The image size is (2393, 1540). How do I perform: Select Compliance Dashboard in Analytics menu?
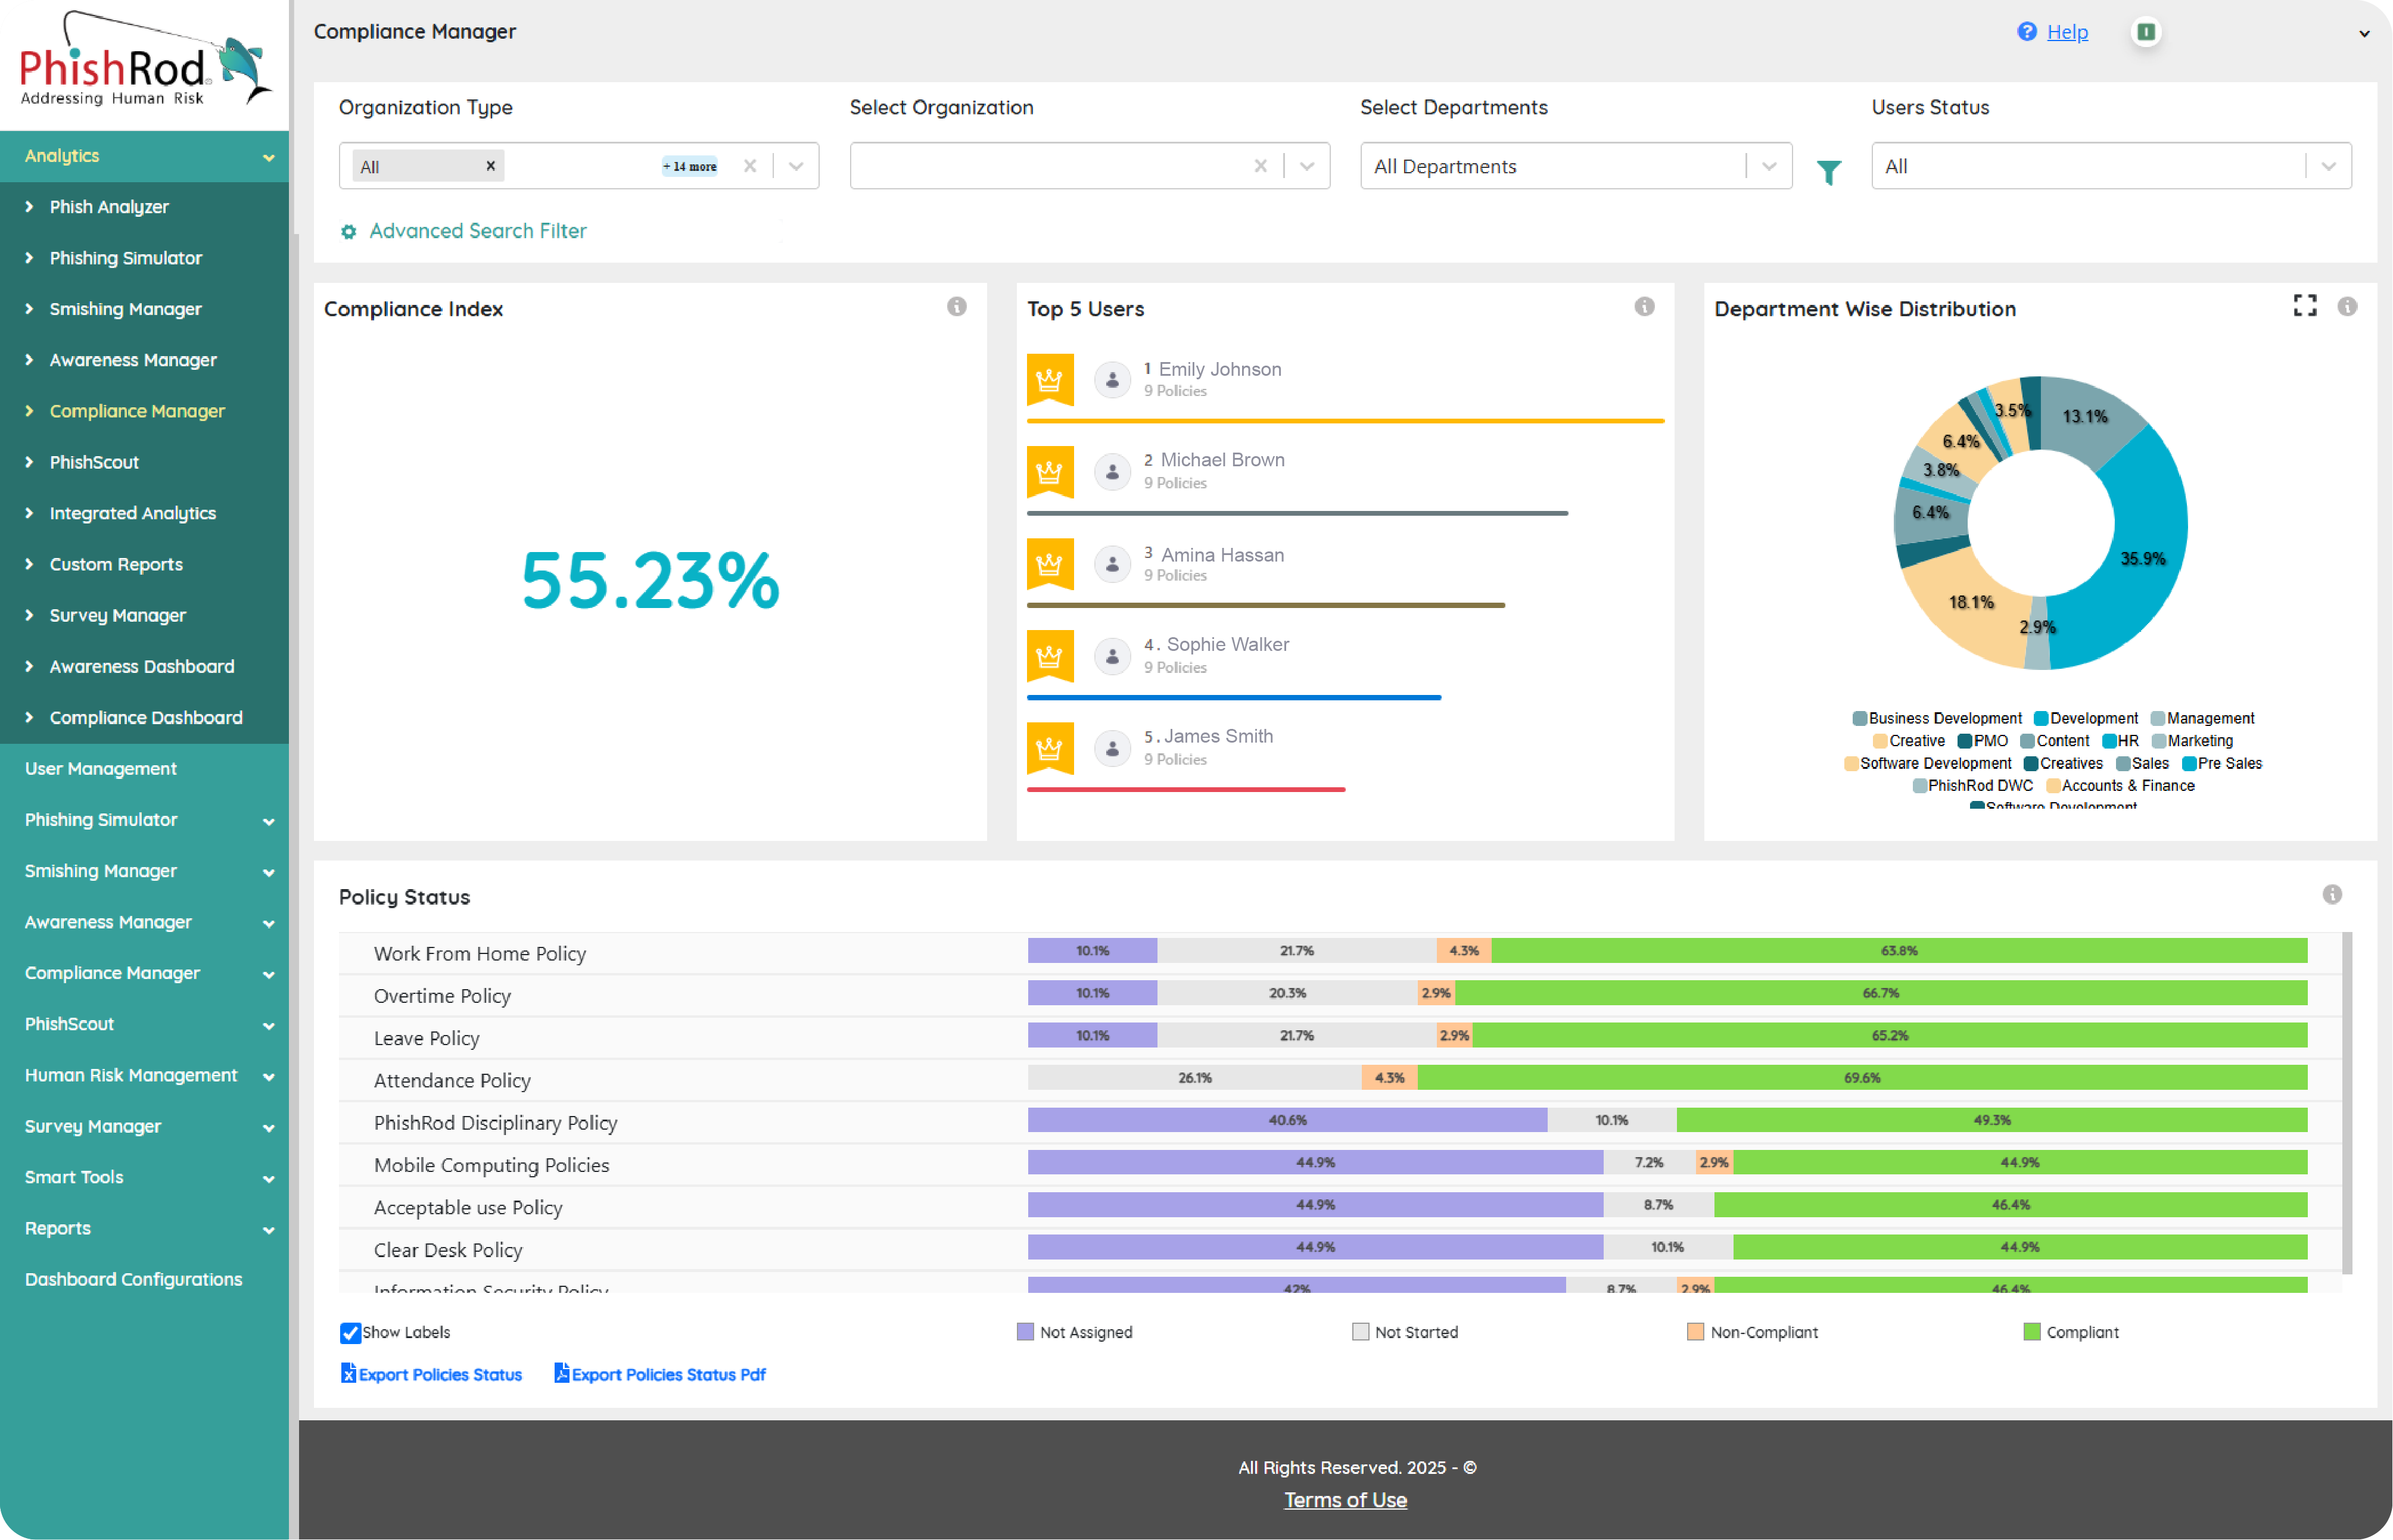pos(146,717)
